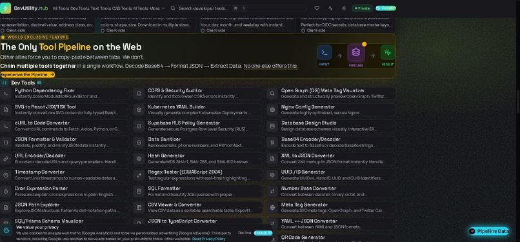Click the Nginx Config Generator globe icon
Image resolution: width=520 pixels, height=242 pixels.
pyautogui.click(x=272, y=110)
